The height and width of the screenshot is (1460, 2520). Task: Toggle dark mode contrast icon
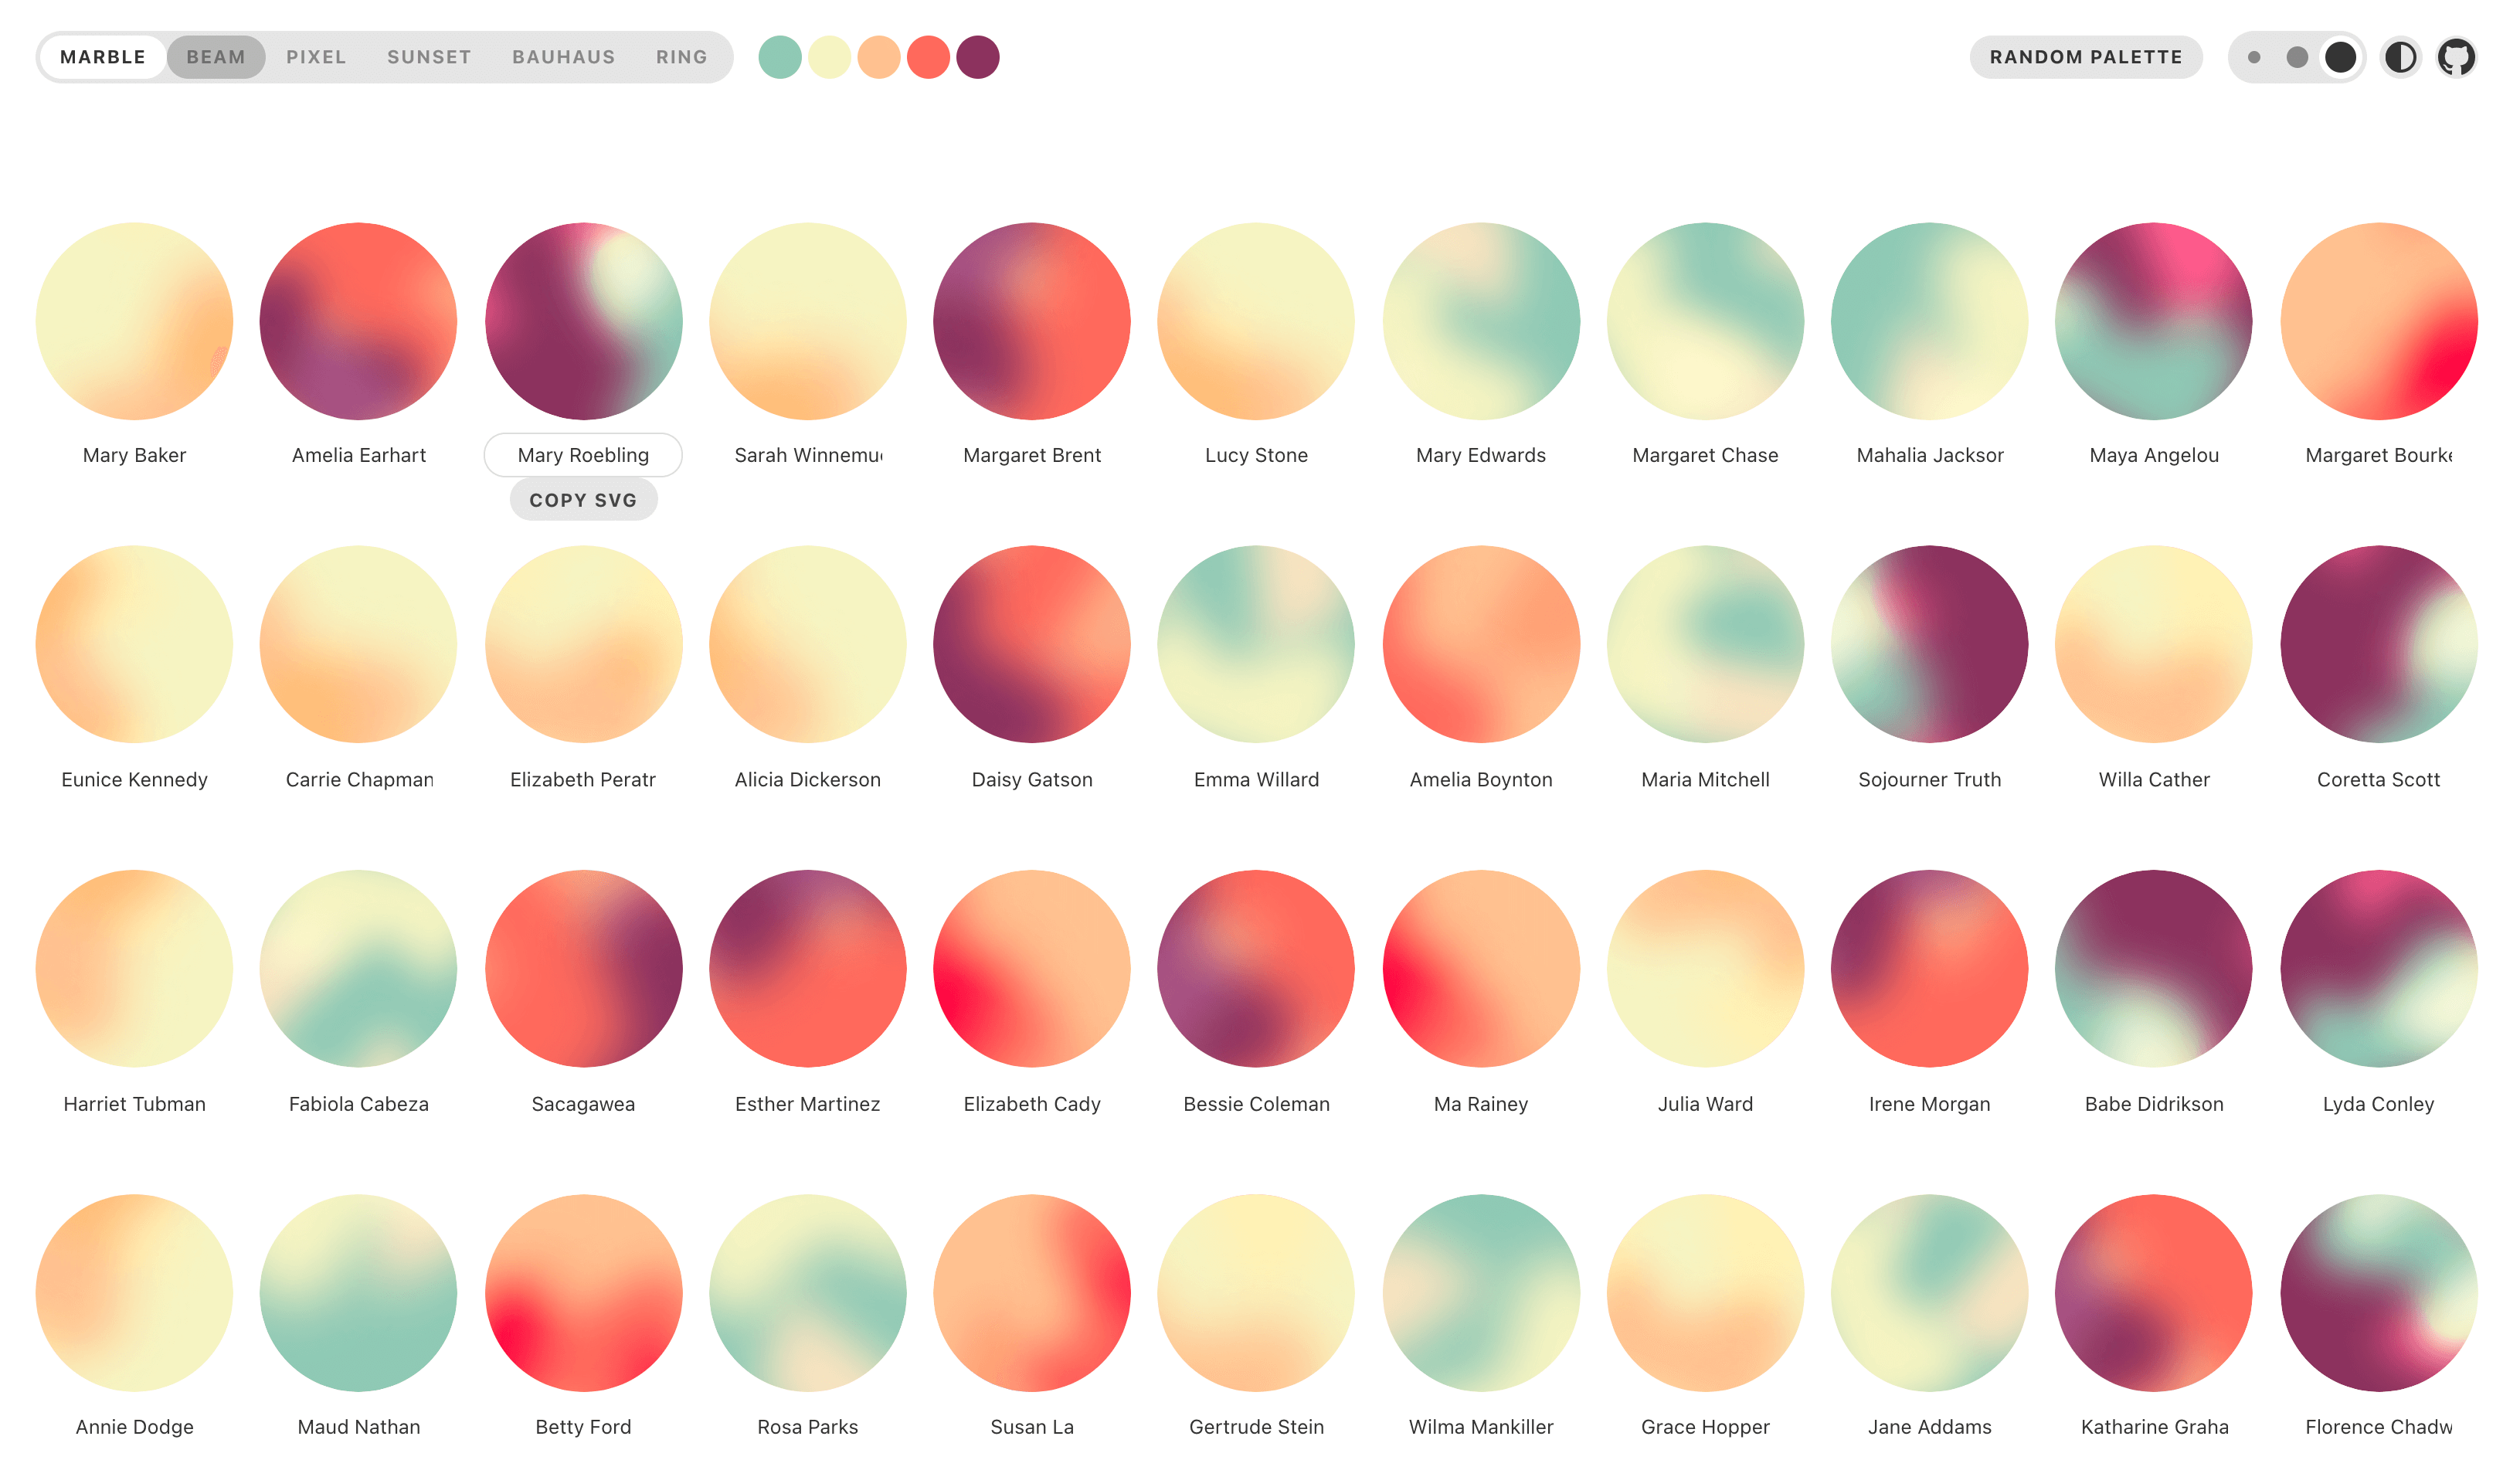[2400, 57]
